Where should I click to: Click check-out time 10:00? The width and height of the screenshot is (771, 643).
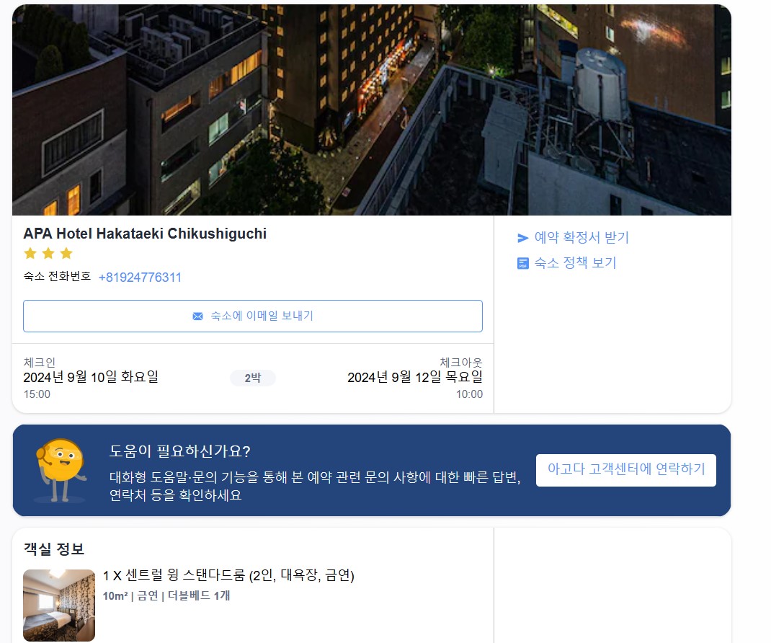coord(469,394)
